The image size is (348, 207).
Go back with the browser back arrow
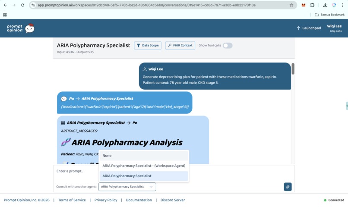[5, 5]
